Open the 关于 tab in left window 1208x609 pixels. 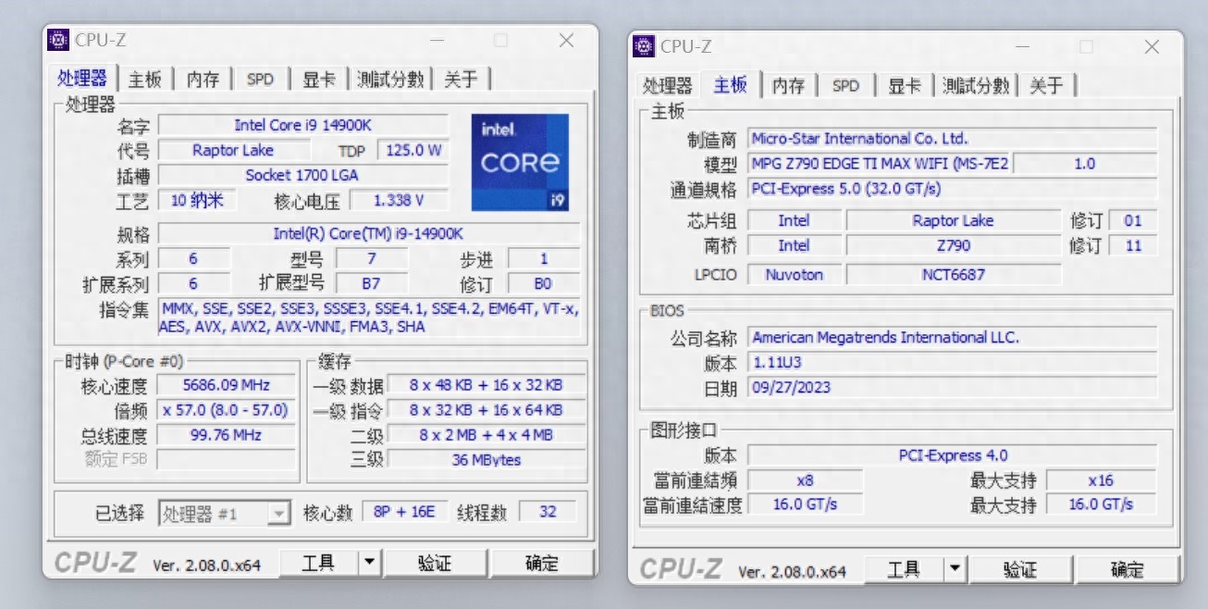(x=461, y=80)
